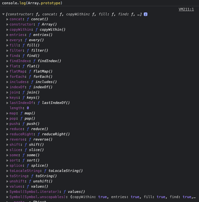Click the 'f flatMap()' function value
199x202 pixels.
41,72
